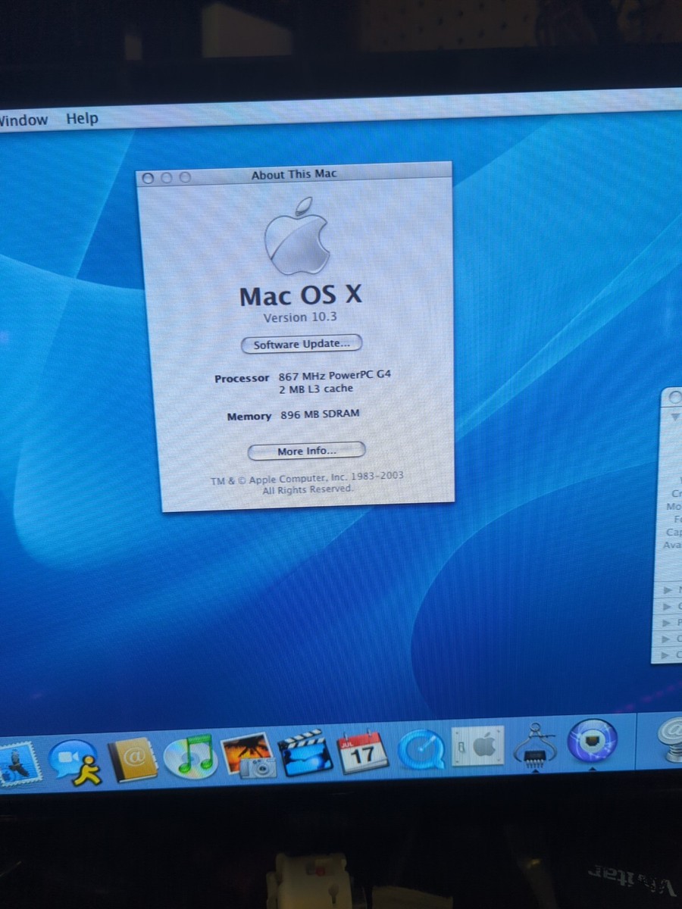Launch iMovie clapperboard icon

click(x=305, y=753)
